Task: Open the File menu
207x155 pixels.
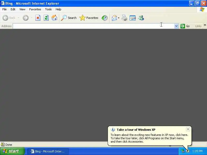Action: (4, 9)
